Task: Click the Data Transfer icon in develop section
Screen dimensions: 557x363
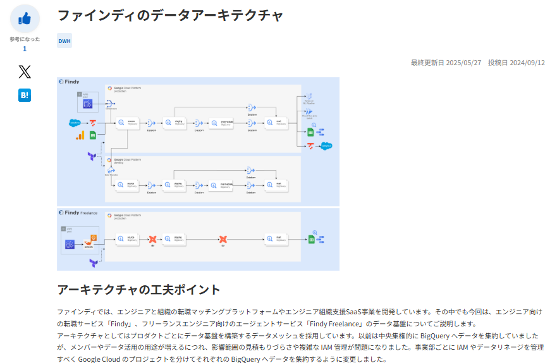Action: tap(111, 171)
